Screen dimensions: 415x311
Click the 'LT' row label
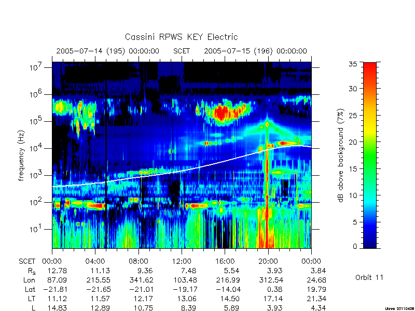[32, 299]
